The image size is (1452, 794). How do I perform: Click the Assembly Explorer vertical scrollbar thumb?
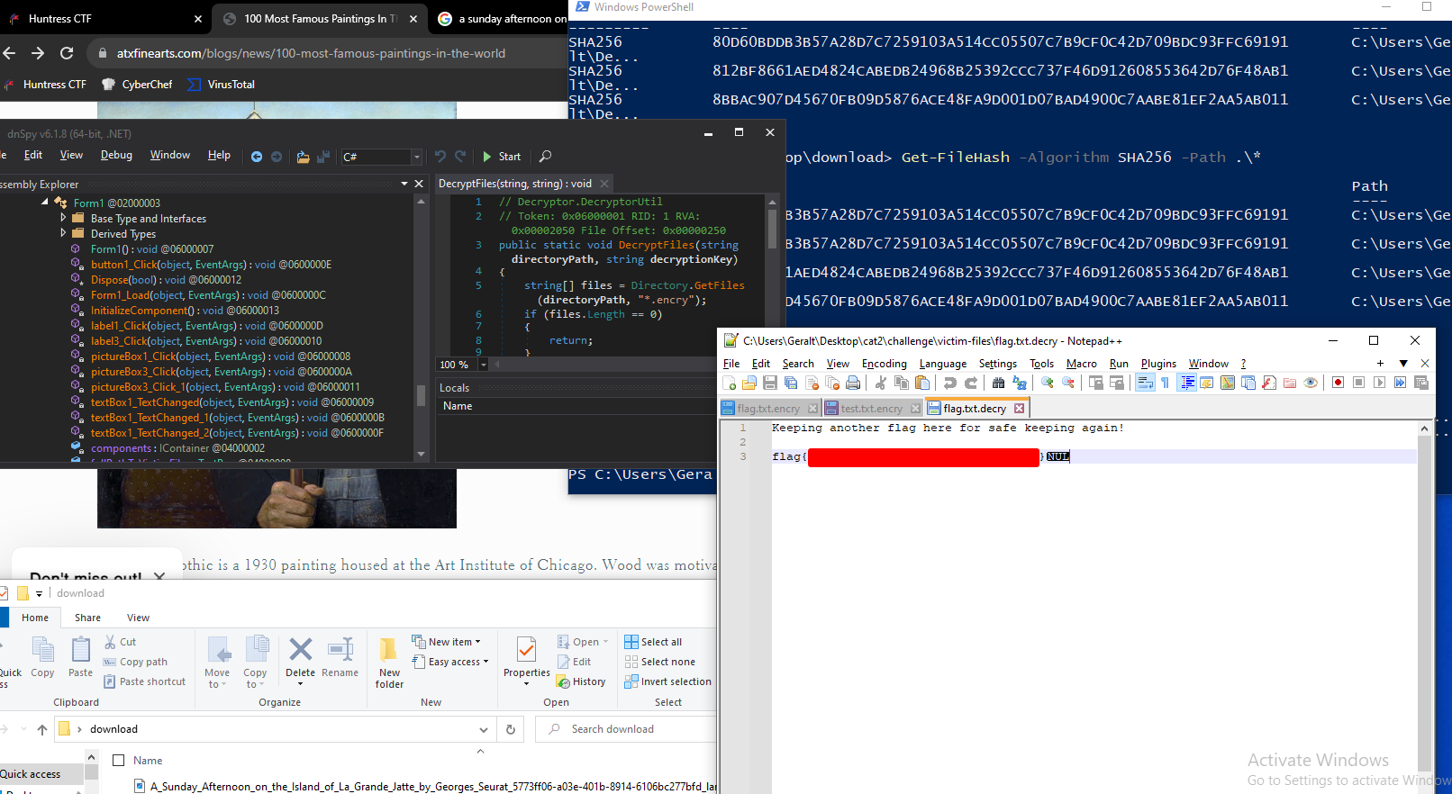point(421,396)
